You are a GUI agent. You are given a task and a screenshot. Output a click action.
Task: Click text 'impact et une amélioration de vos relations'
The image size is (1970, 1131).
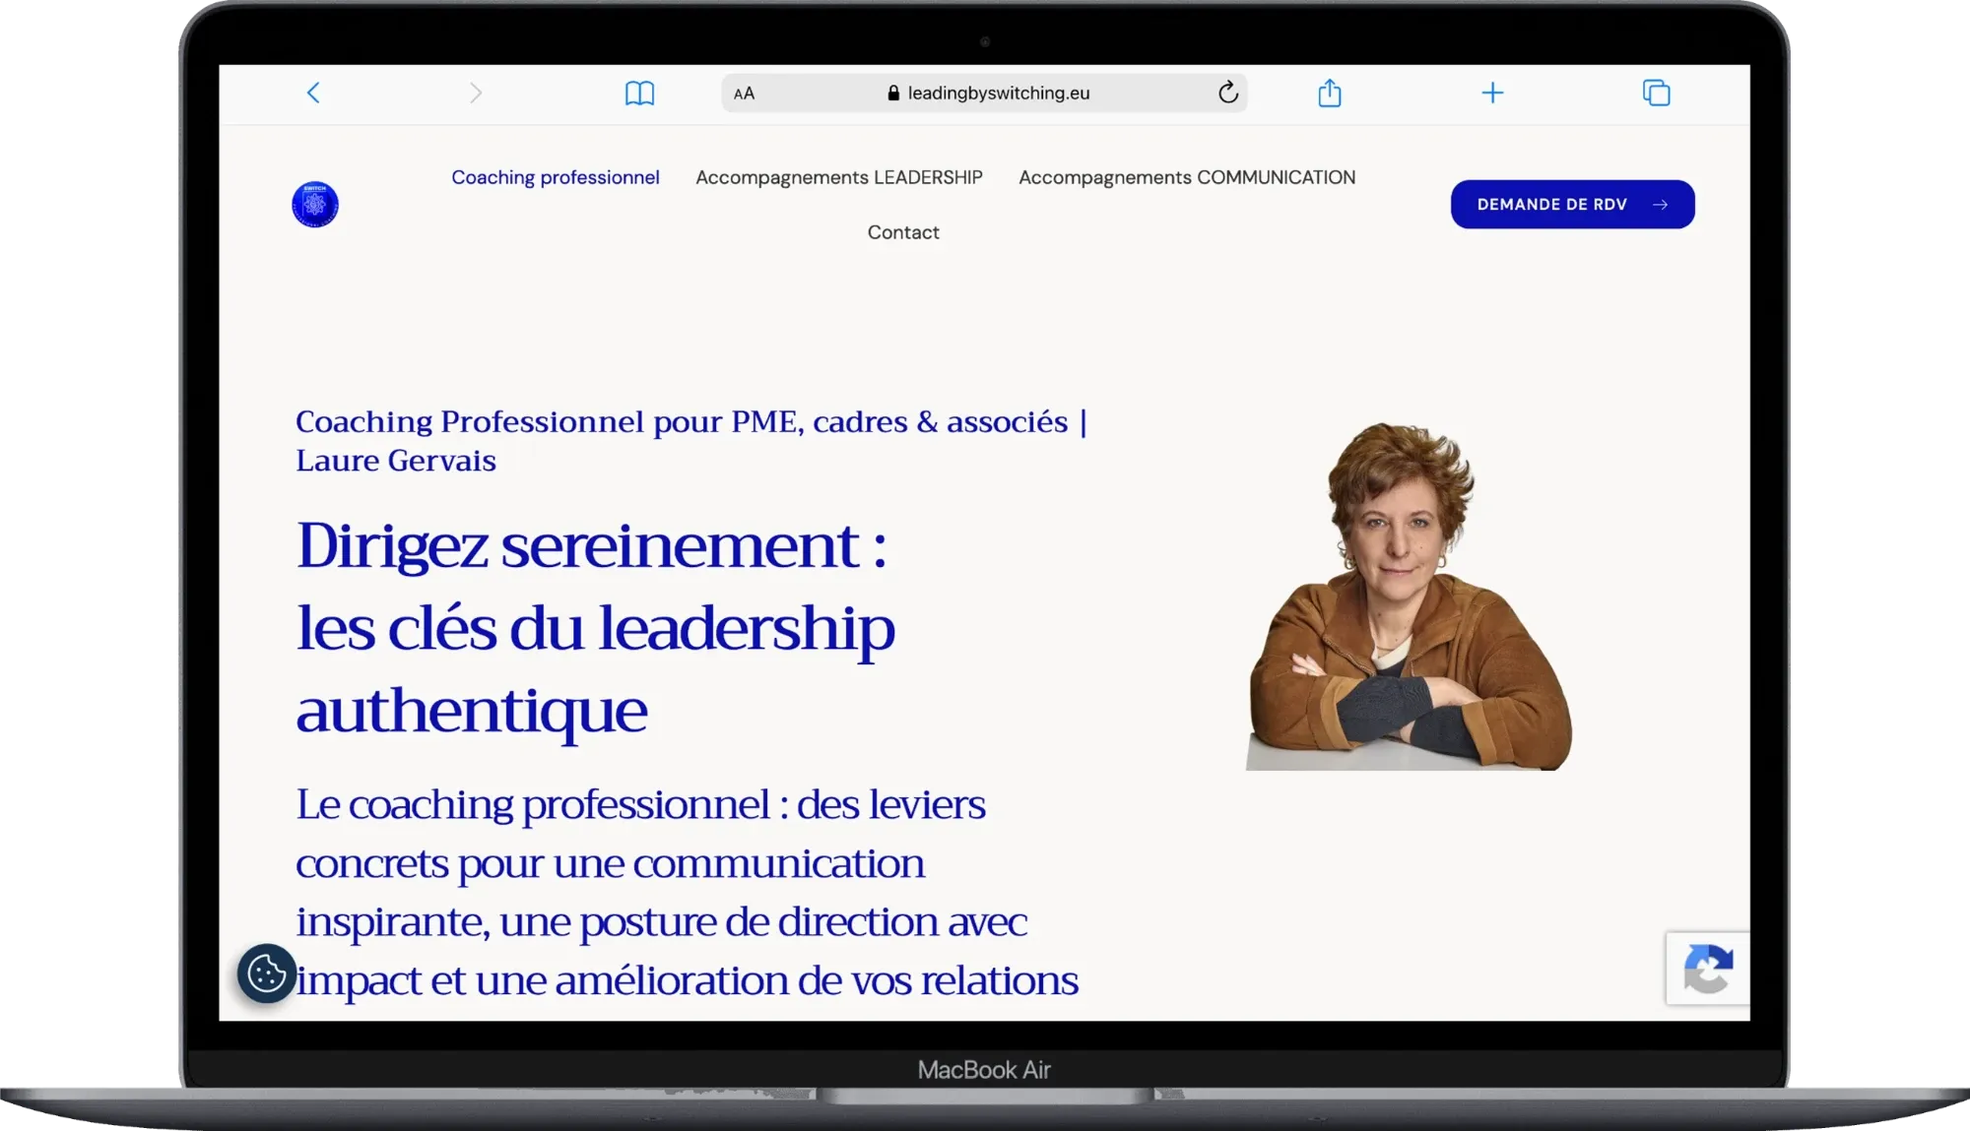pyautogui.click(x=687, y=980)
